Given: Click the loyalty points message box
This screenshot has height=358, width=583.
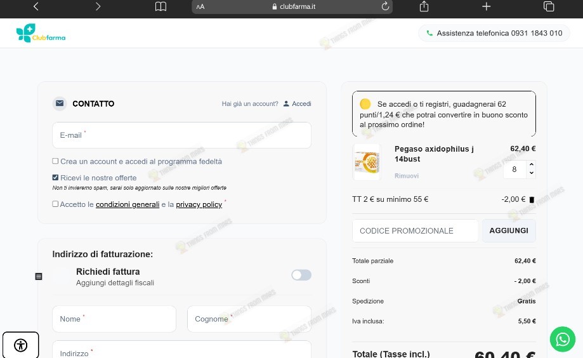Looking at the screenshot, I should (x=444, y=114).
